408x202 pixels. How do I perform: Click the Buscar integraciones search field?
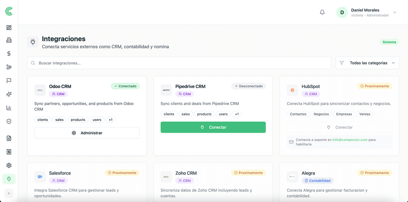pyautogui.click(x=179, y=63)
